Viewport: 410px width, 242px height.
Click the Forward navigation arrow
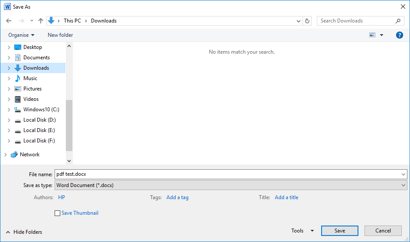click(21, 21)
